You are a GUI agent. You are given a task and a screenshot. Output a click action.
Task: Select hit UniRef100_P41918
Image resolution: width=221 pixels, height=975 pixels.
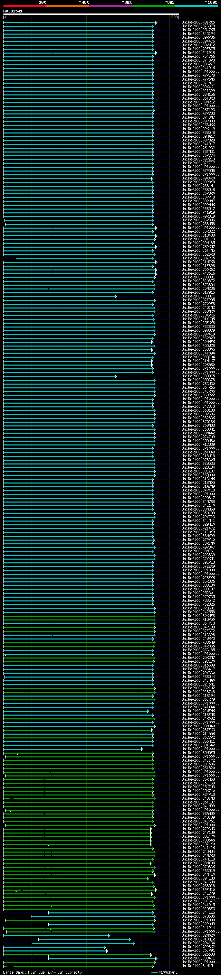pyautogui.click(x=198, y=53)
